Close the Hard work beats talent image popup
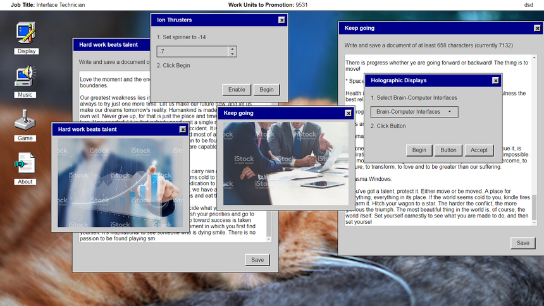The width and height of the screenshot is (544, 306). tap(183, 130)
